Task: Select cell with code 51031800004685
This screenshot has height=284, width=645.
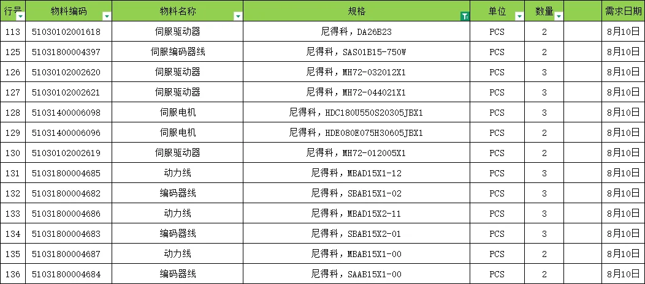Action: point(69,173)
